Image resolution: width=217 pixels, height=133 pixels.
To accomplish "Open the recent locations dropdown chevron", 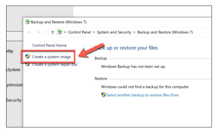I will coord(46,32).
